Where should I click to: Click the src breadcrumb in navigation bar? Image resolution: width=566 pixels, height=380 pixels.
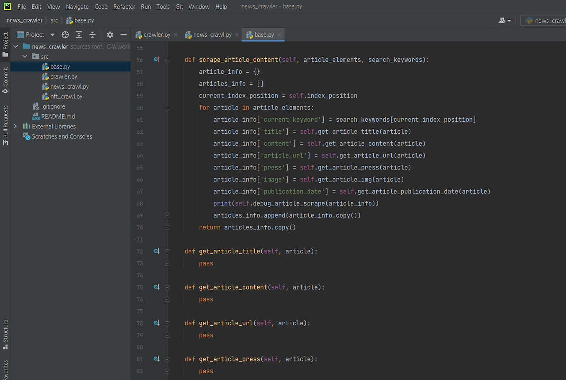click(x=54, y=20)
